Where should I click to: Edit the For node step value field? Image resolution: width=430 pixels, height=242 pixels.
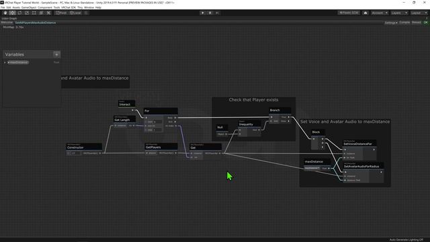pos(158,130)
